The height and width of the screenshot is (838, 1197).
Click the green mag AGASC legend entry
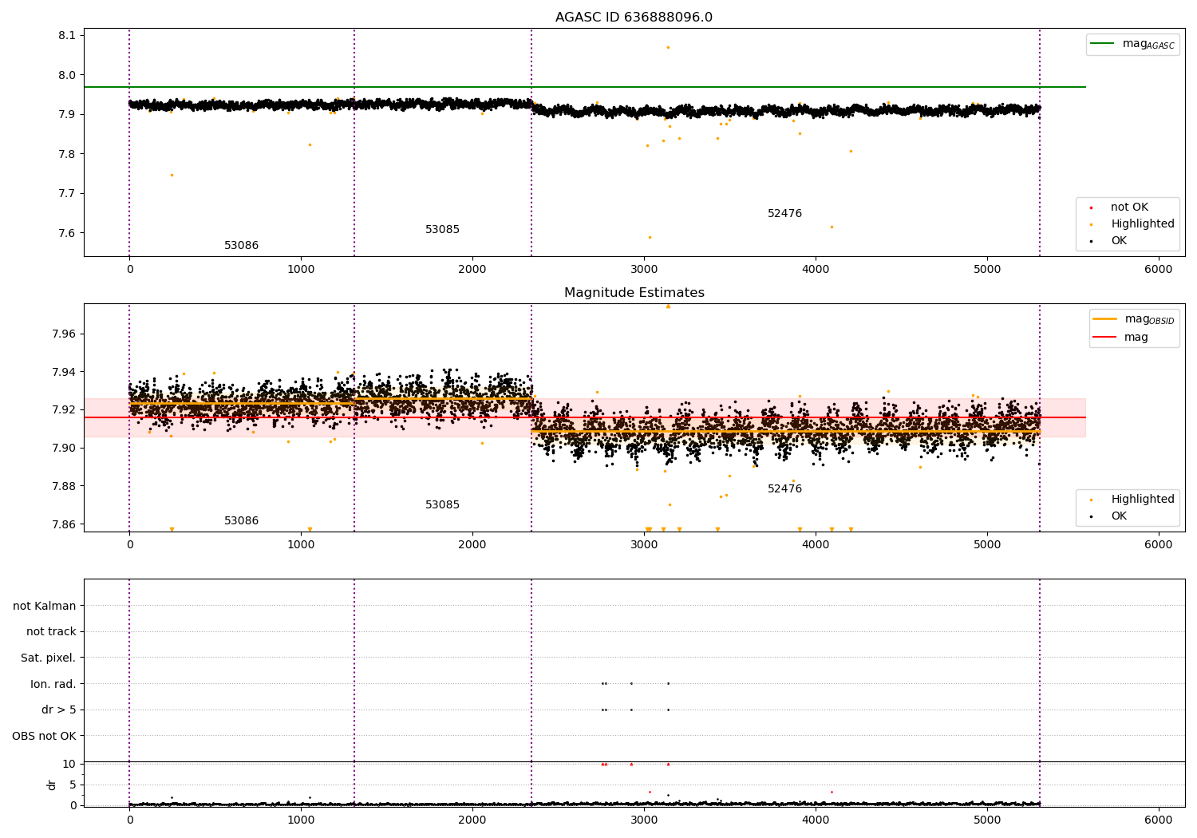click(1132, 44)
